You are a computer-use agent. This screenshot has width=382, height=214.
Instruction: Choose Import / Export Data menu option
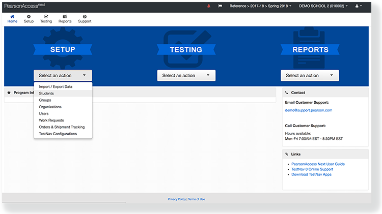tap(56, 87)
